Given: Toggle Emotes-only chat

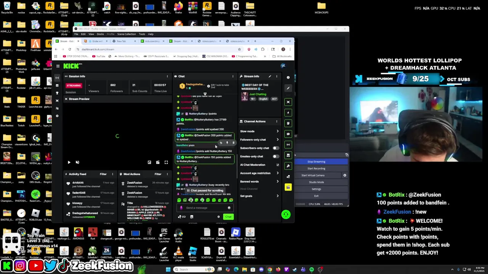Looking at the screenshot, I should point(275,156).
